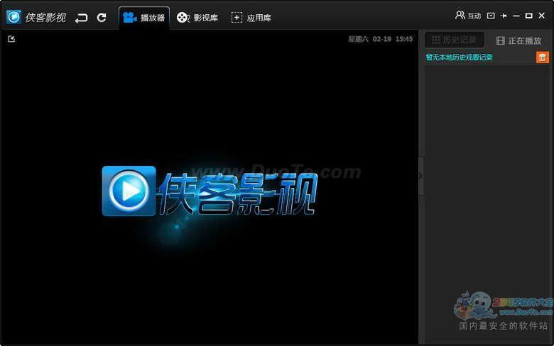Select the 历史记录 tab
Image resolution: width=554 pixels, height=346 pixels.
click(455, 40)
